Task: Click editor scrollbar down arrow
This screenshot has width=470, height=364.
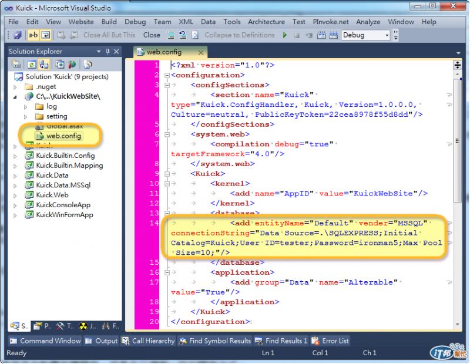Action: (458, 325)
